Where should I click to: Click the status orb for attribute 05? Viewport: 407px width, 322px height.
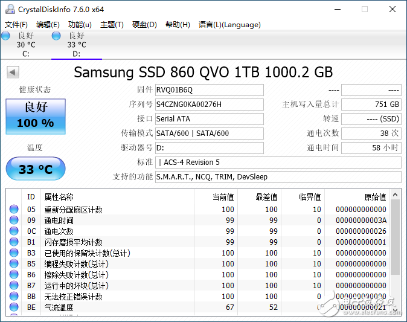[x=14, y=209]
